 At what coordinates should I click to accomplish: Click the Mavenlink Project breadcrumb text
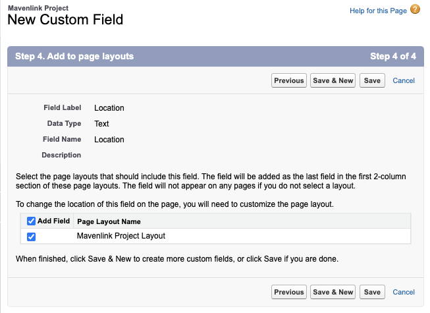(38, 8)
